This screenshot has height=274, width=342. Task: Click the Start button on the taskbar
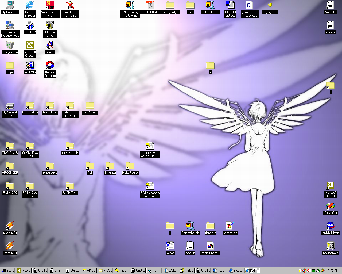[8, 271]
